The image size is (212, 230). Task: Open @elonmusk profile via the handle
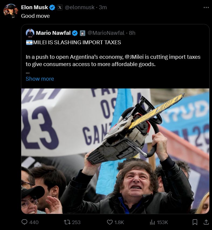pos(80,7)
